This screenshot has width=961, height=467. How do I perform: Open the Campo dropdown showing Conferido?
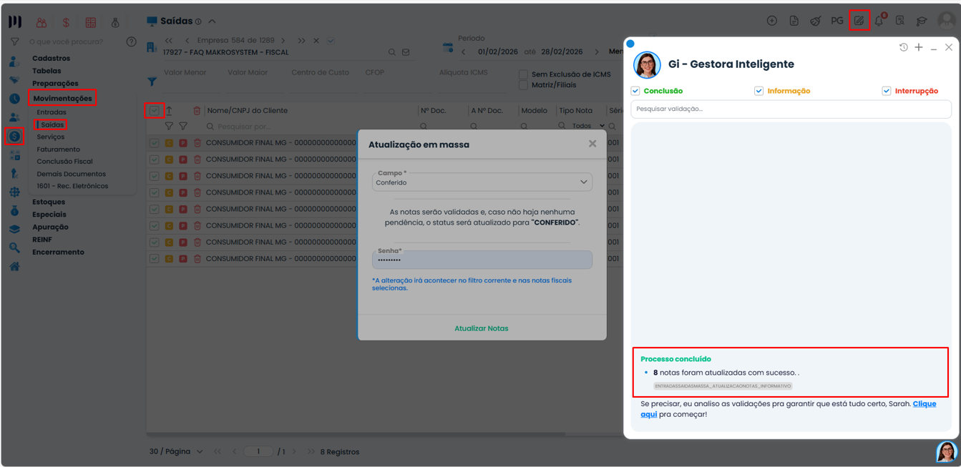pyautogui.click(x=482, y=182)
